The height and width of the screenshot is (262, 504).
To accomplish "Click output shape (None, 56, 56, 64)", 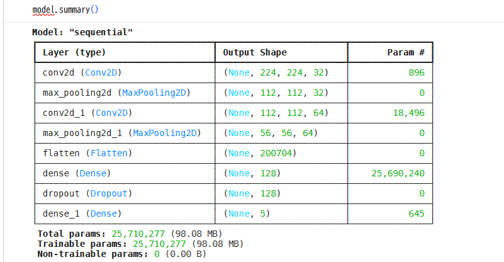I will [271, 133].
